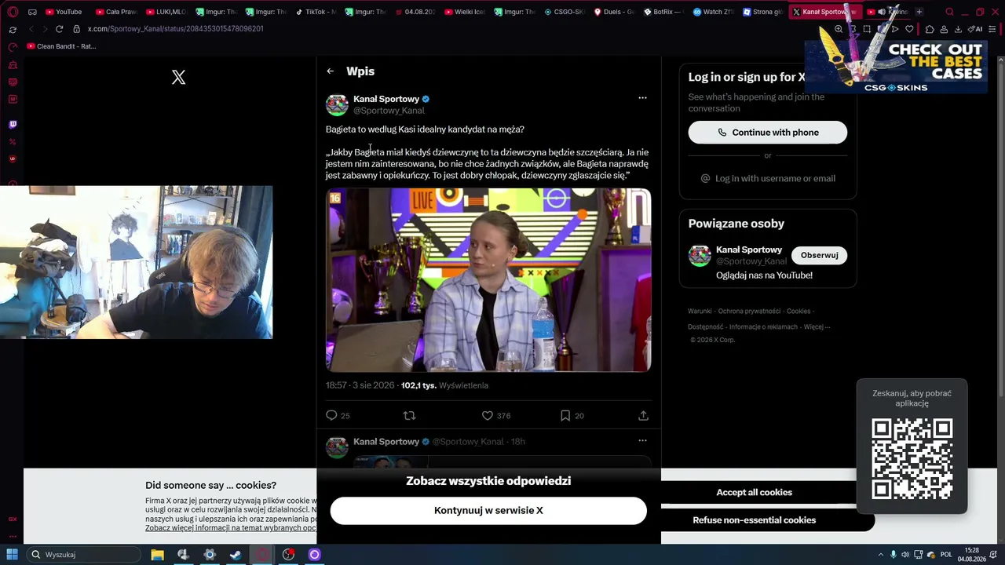Open more options on the main post

[x=642, y=98]
